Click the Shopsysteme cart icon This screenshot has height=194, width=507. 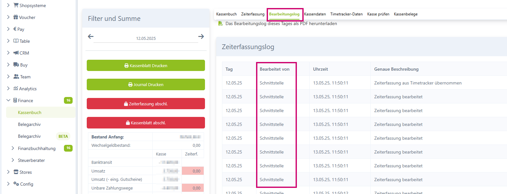[x=16, y=5]
